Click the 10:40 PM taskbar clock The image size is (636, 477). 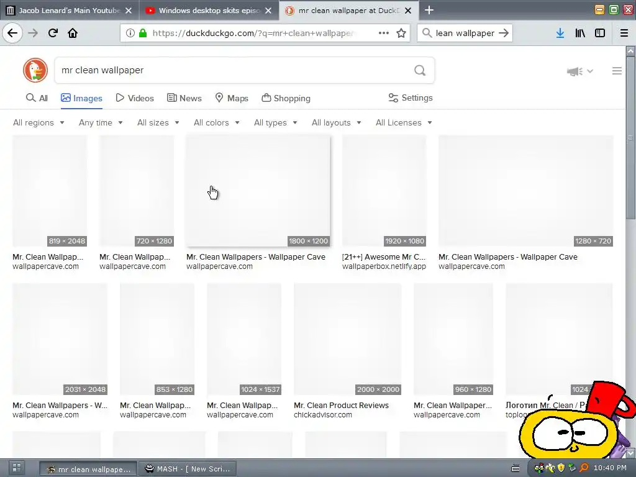click(610, 468)
